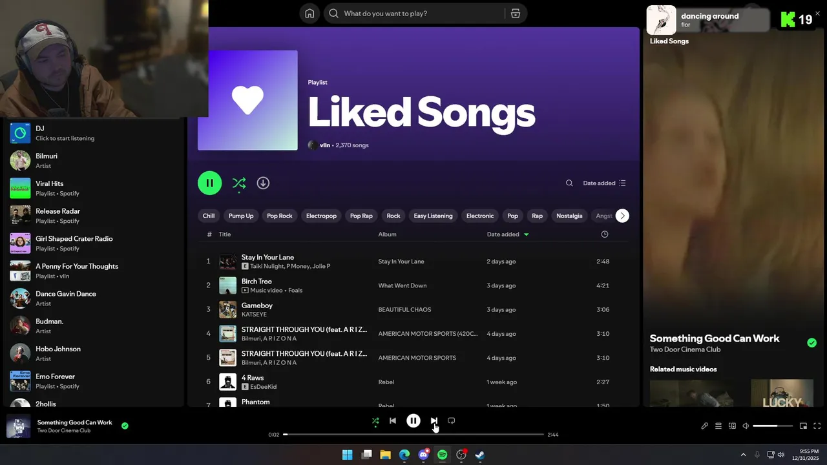The height and width of the screenshot is (465, 827).
Task: Enter full screen player view
Action: tap(817, 426)
